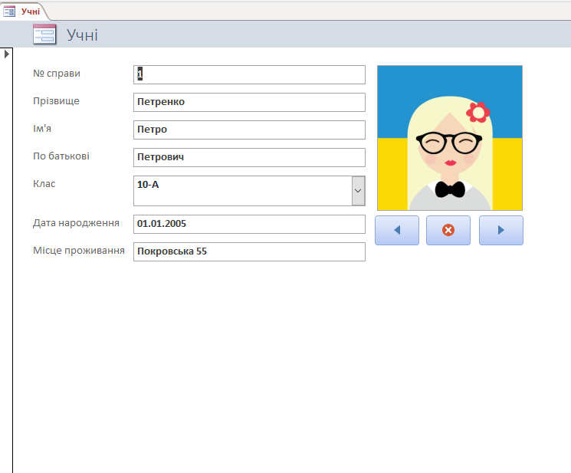Click the По батькові label
The width and height of the screenshot is (571, 473).
click(61, 156)
